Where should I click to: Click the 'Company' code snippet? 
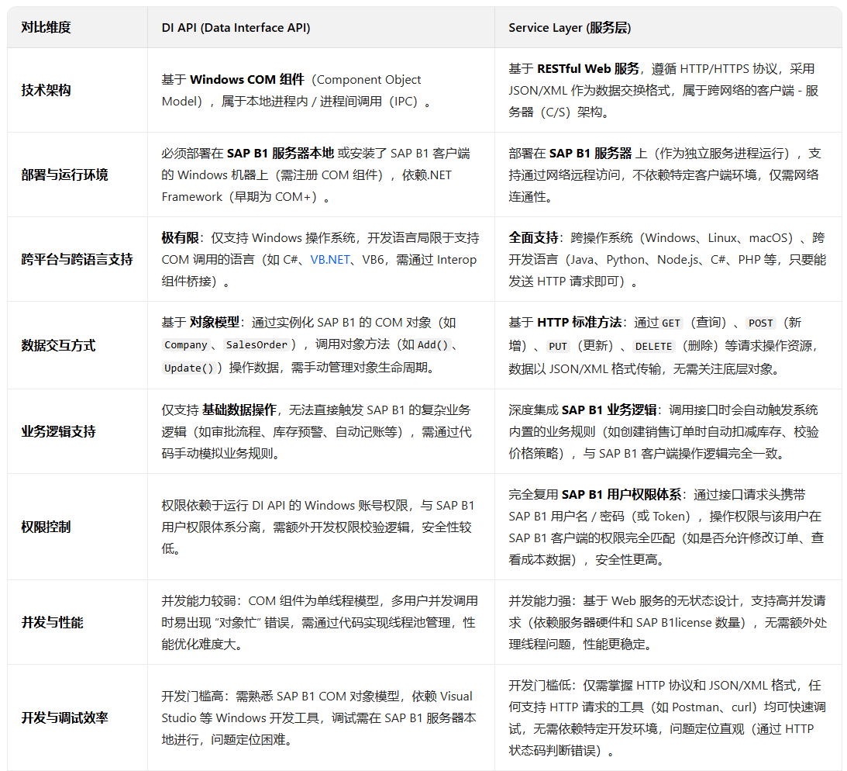(x=186, y=345)
